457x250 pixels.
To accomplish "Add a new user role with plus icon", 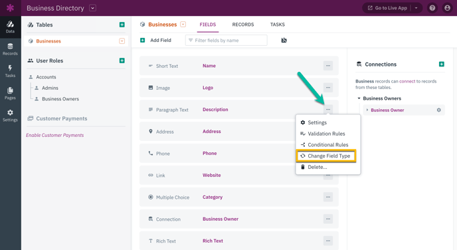I will coord(122,61).
